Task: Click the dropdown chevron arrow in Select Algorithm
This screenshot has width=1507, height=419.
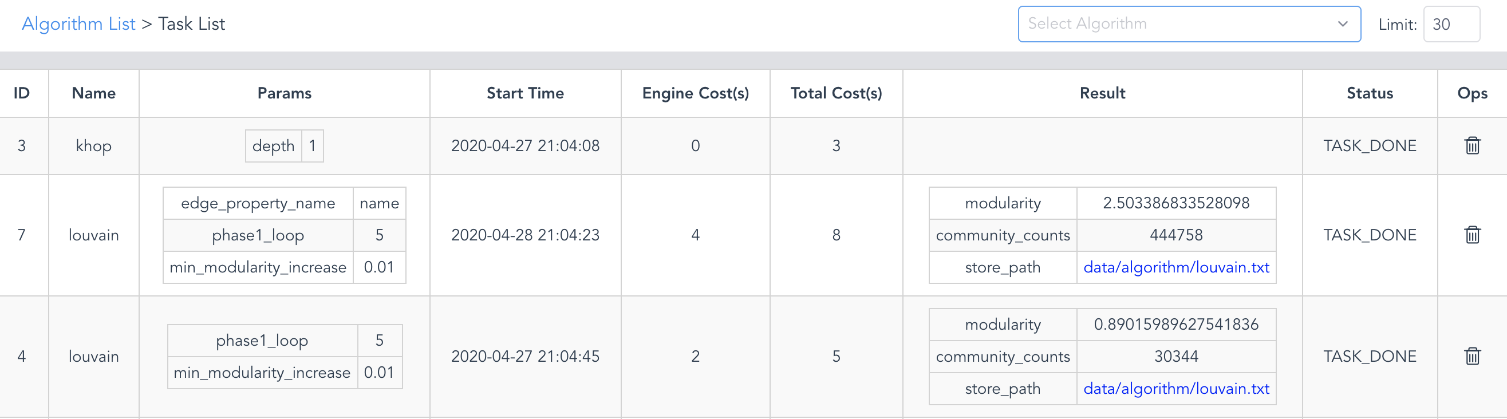Action: click(x=1343, y=24)
